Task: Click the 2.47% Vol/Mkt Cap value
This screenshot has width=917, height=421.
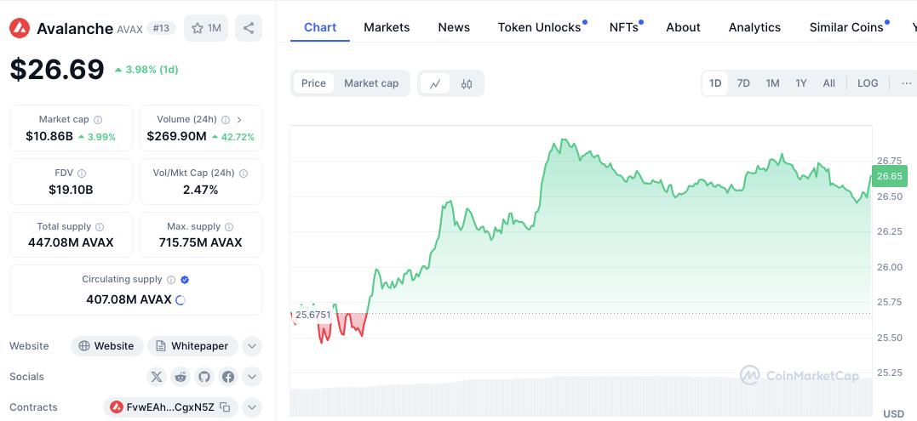Action: (201, 190)
